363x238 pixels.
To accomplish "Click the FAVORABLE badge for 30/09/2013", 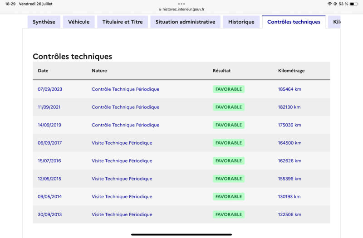I will 229,214.
